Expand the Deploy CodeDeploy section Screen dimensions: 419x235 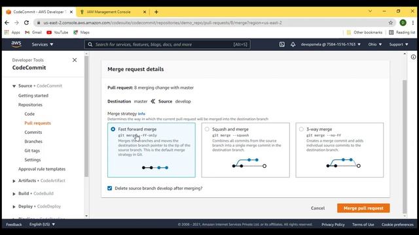coord(14,207)
